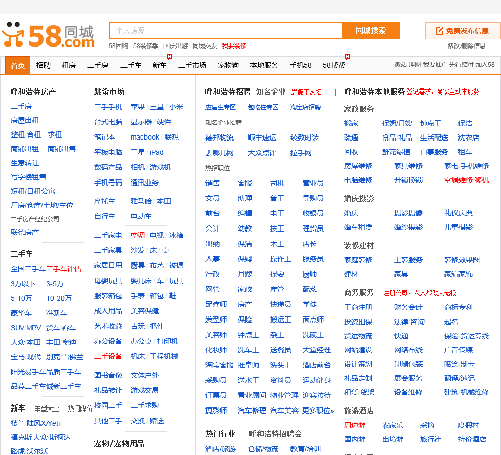Open the 呼和浩特招聘会 link
The image size is (501, 455).
click(x=275, y=434)
